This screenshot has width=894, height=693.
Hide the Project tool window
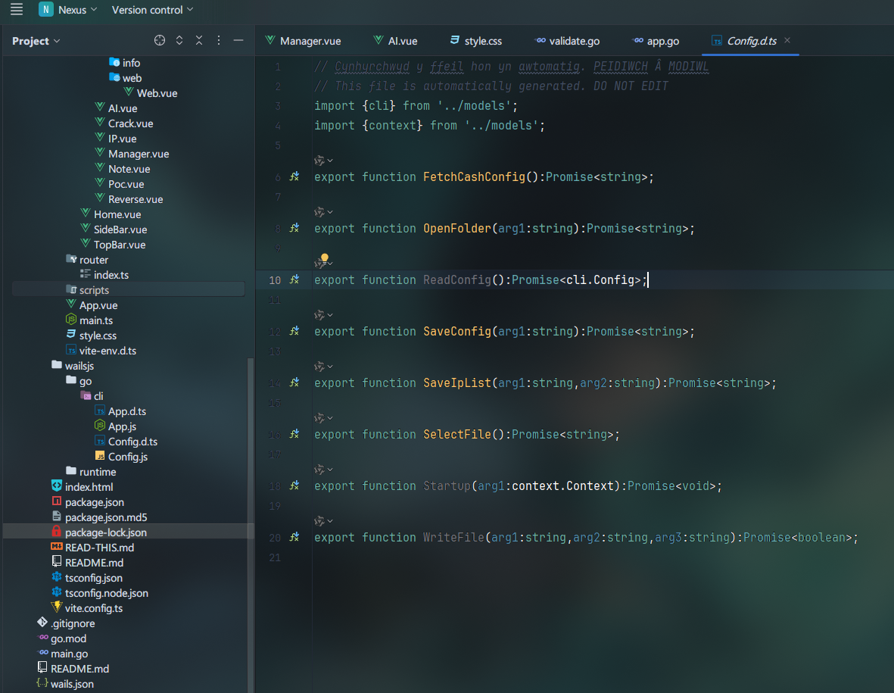click(x=238, y=40)
